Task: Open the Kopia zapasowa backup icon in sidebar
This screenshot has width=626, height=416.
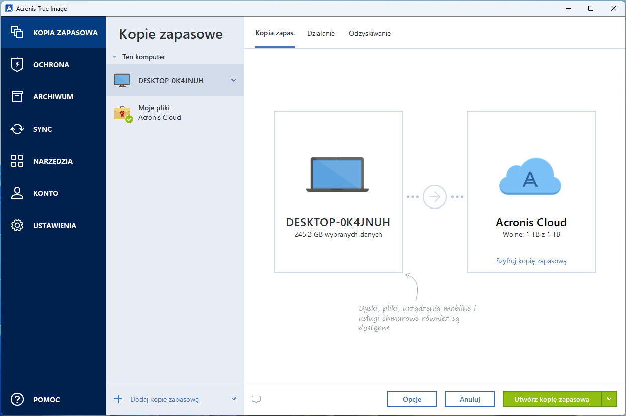Action: pyautogui.click(x=17, y=33)
